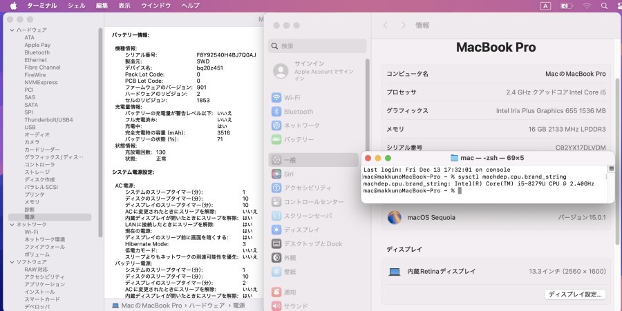Open ネットワーク globe icon in settings
The height and width of the screenshot is (311, 622).
tap(276, 126)
